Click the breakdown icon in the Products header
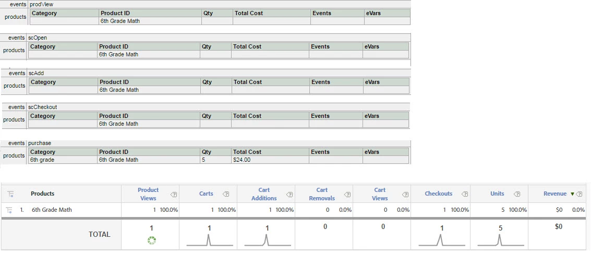This screenshot has width=591, height=253. pos(10,194)
